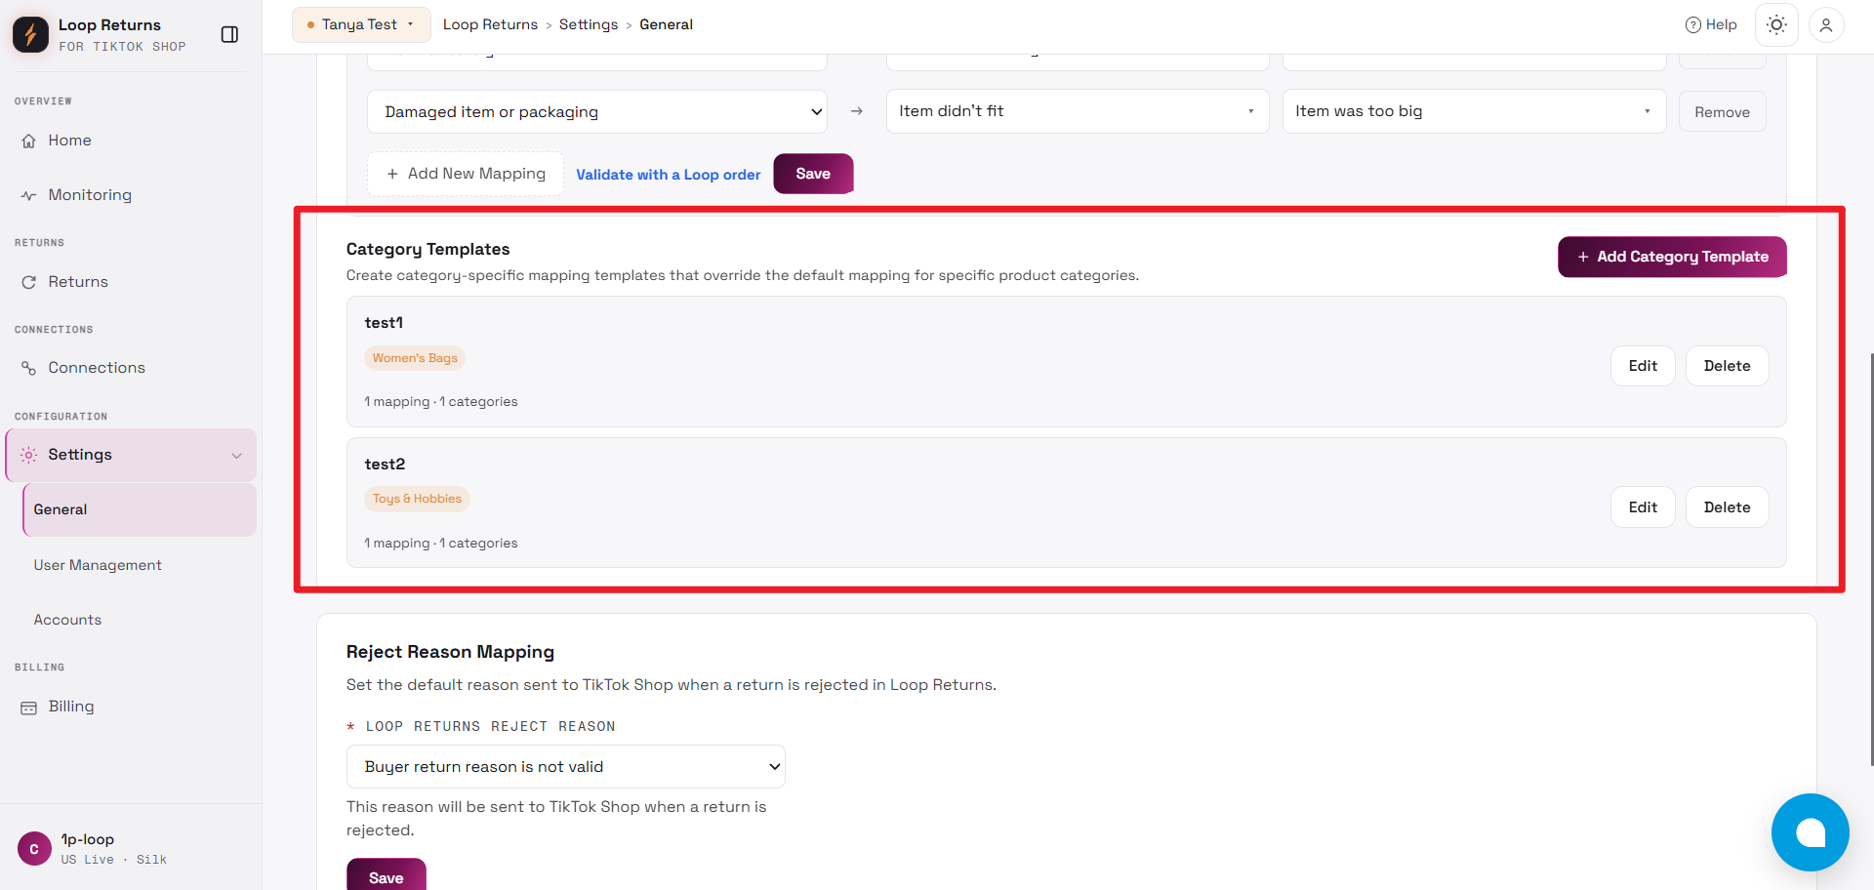
Task: Click Loop Returns breadcrumb
Action: point(490,24)
